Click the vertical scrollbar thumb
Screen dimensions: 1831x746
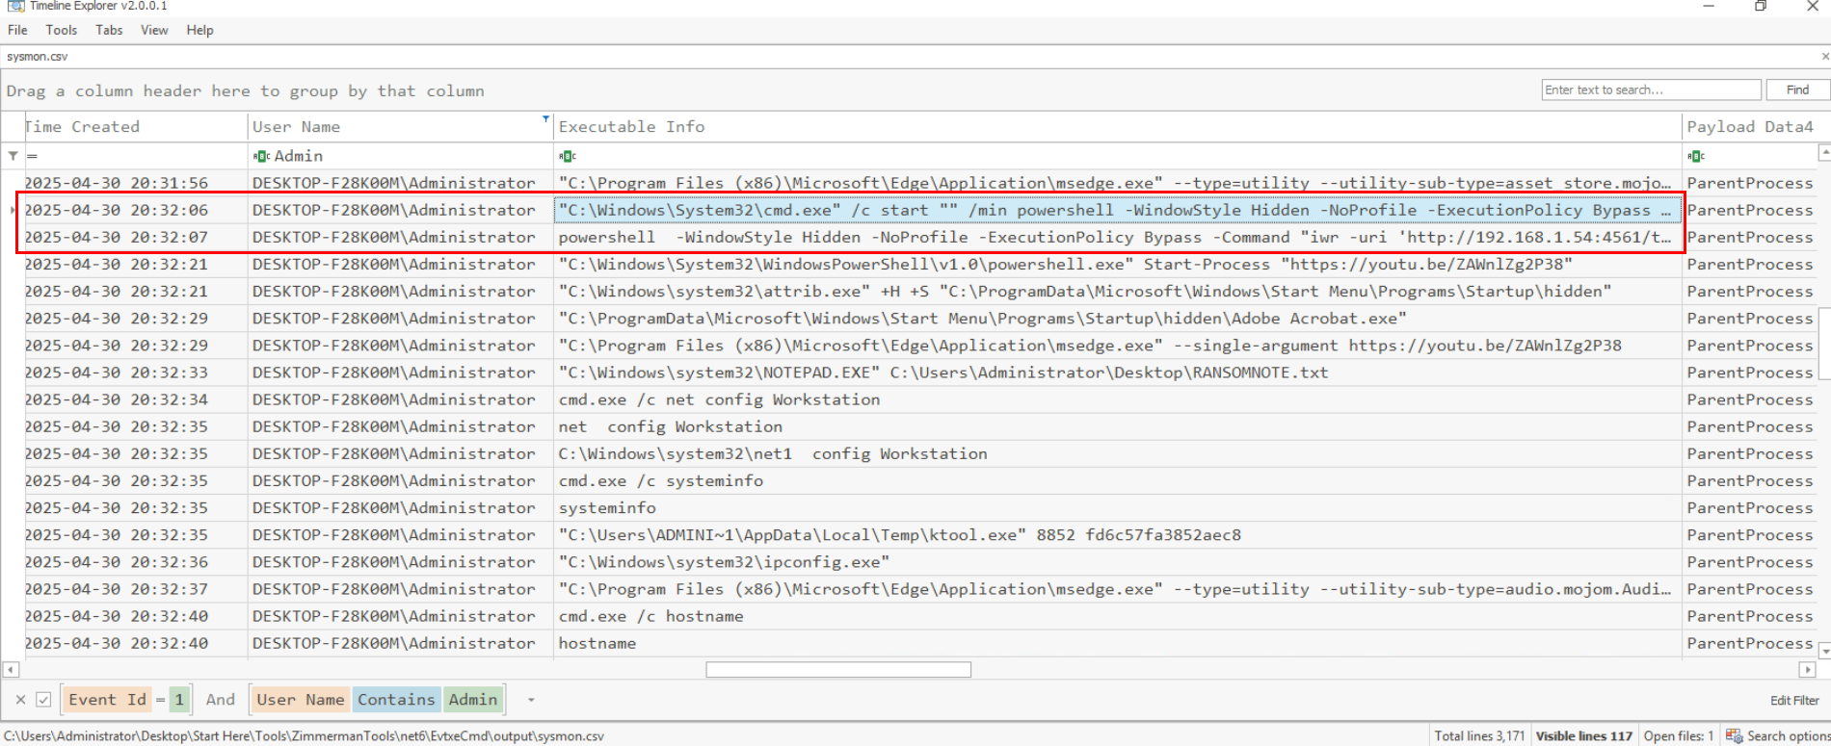1823,344
